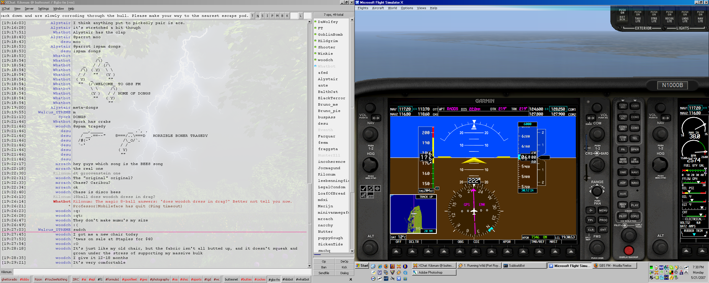Open the FileZilla icon in Quick Launch
This screenshot has width=709, height=283.
coord(392,266)
